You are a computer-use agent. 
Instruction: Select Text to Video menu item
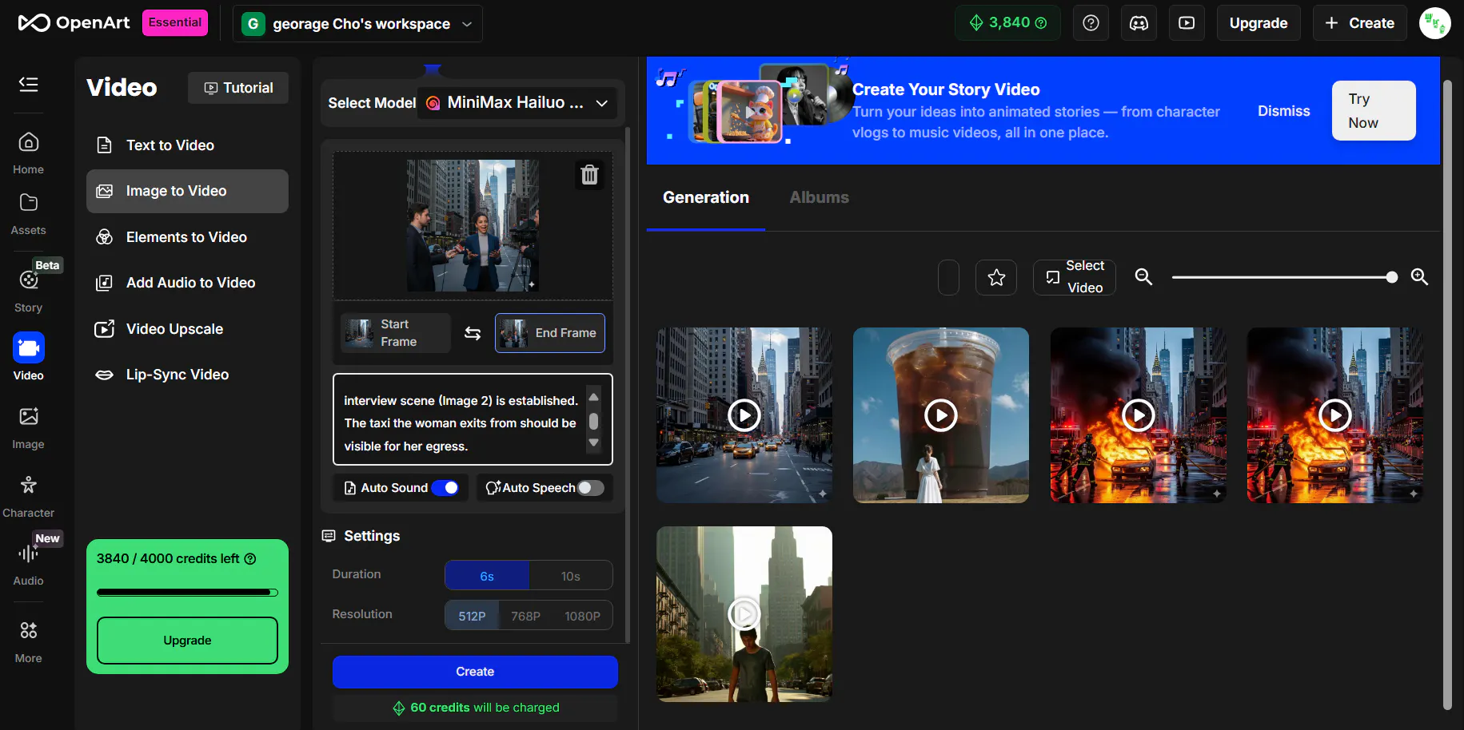(170, 145)
